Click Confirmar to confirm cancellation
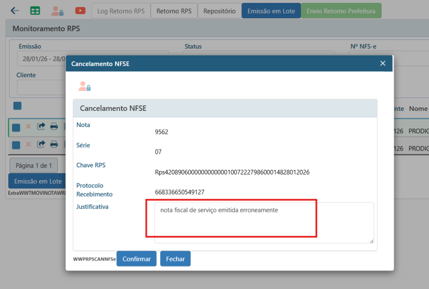429x289 pixels. (136, 259)
